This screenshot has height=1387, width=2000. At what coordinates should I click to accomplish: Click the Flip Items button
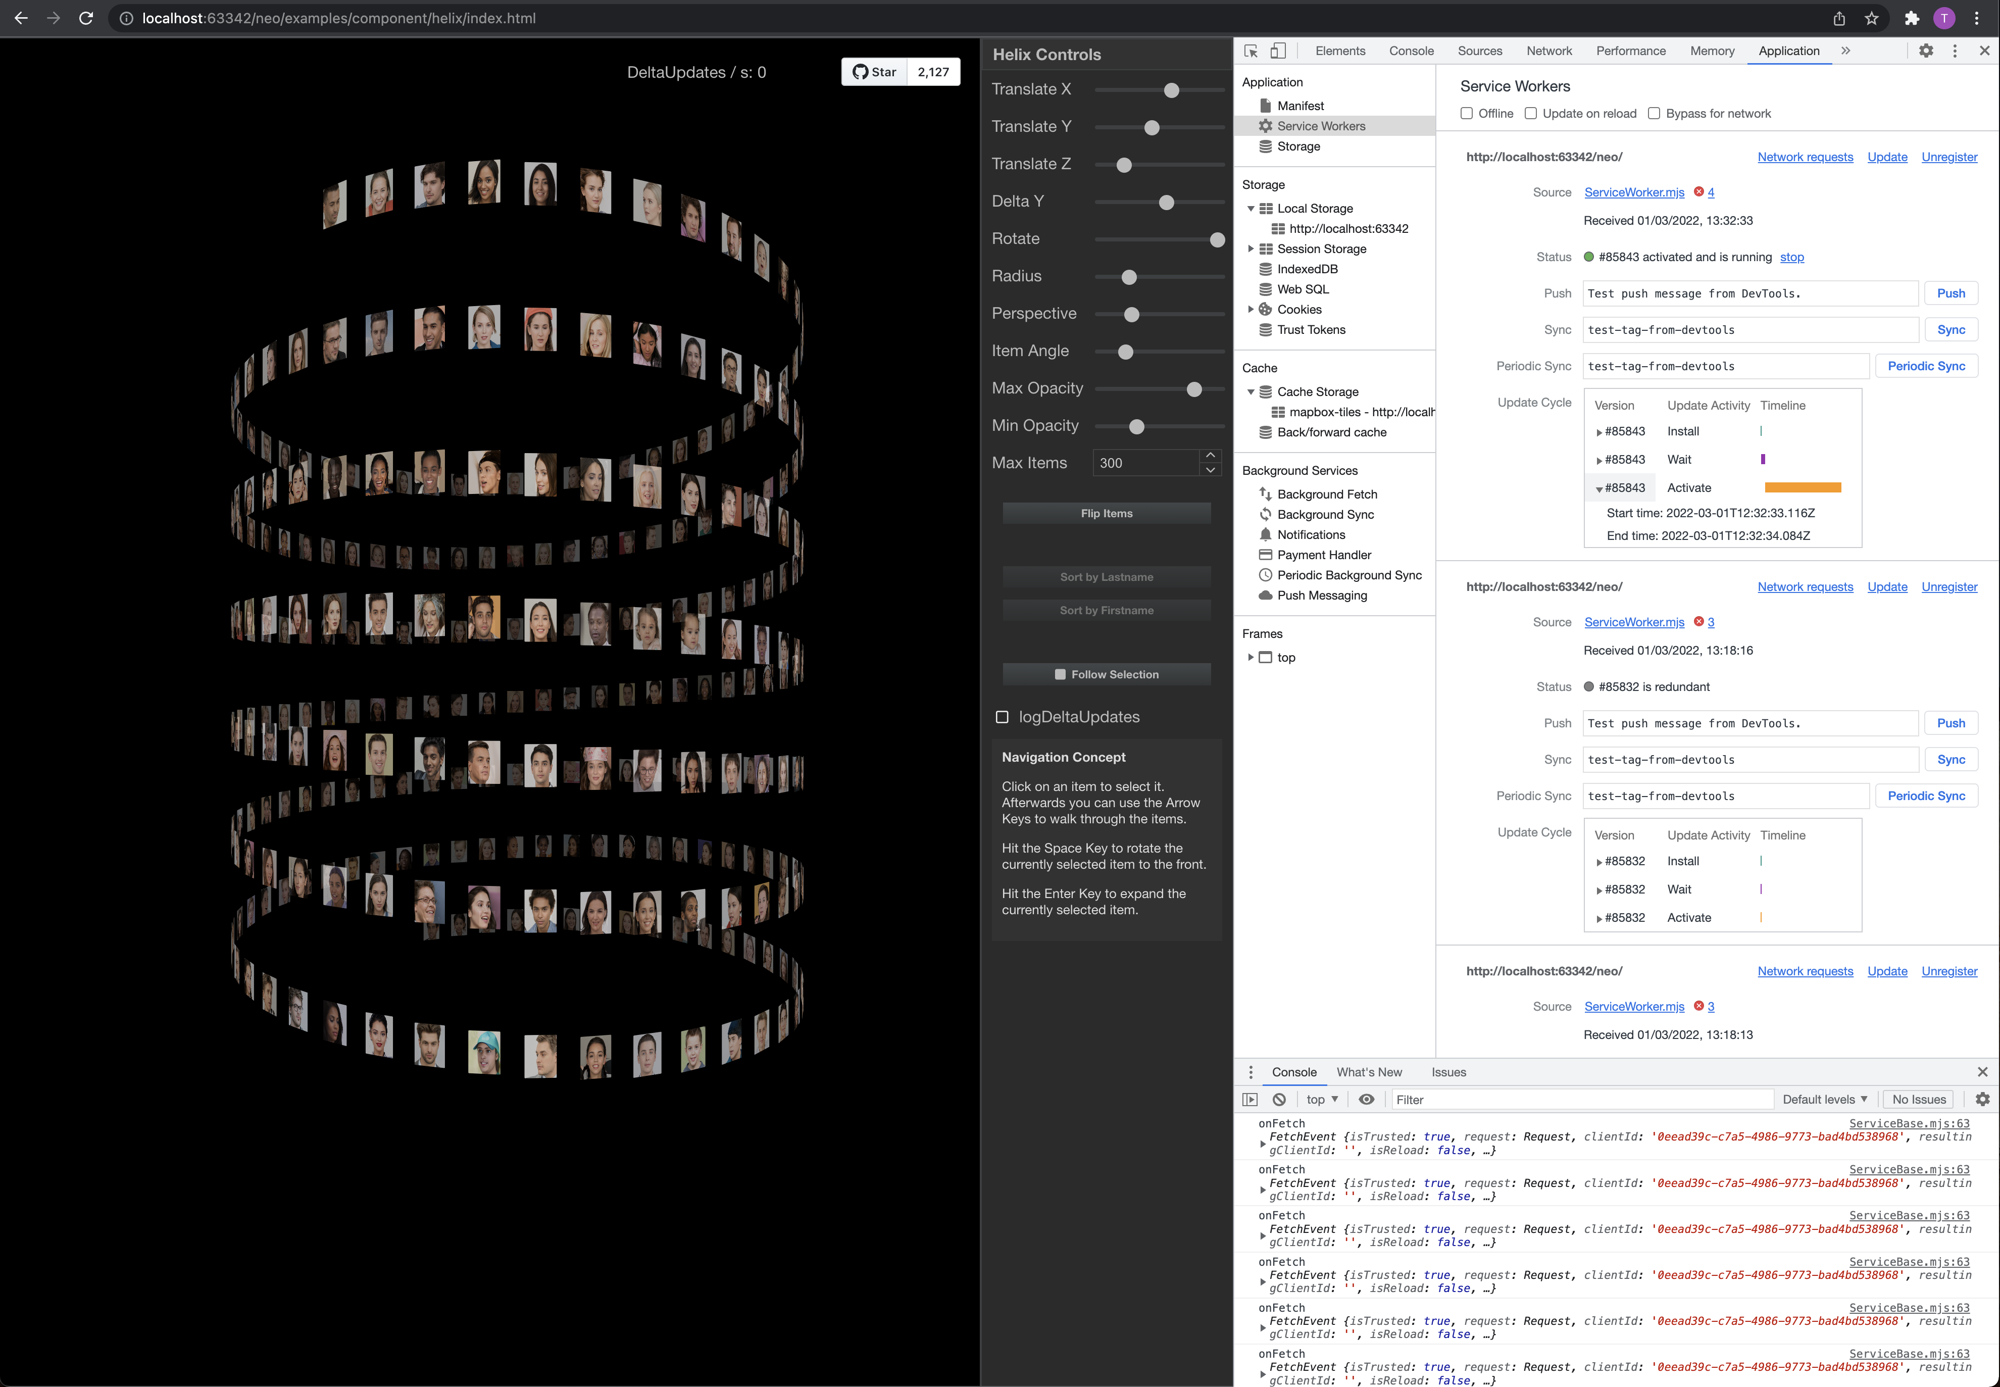point(1106,514)
